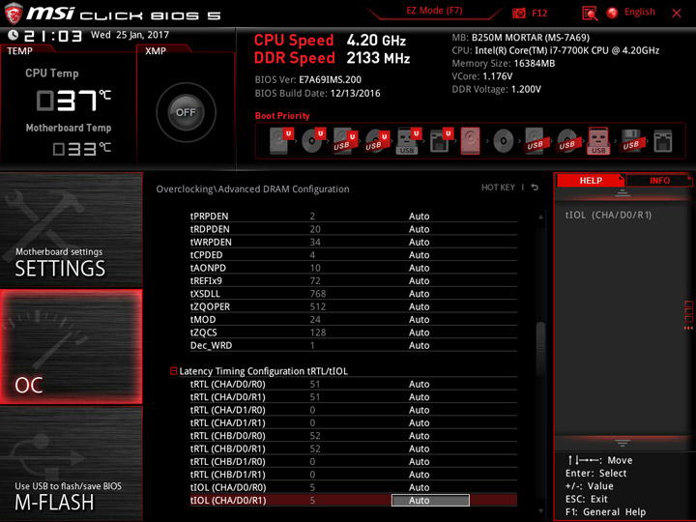696x522 pixels.
Task: Select the last legacy network boot icon
Action: tap(663, 141)
